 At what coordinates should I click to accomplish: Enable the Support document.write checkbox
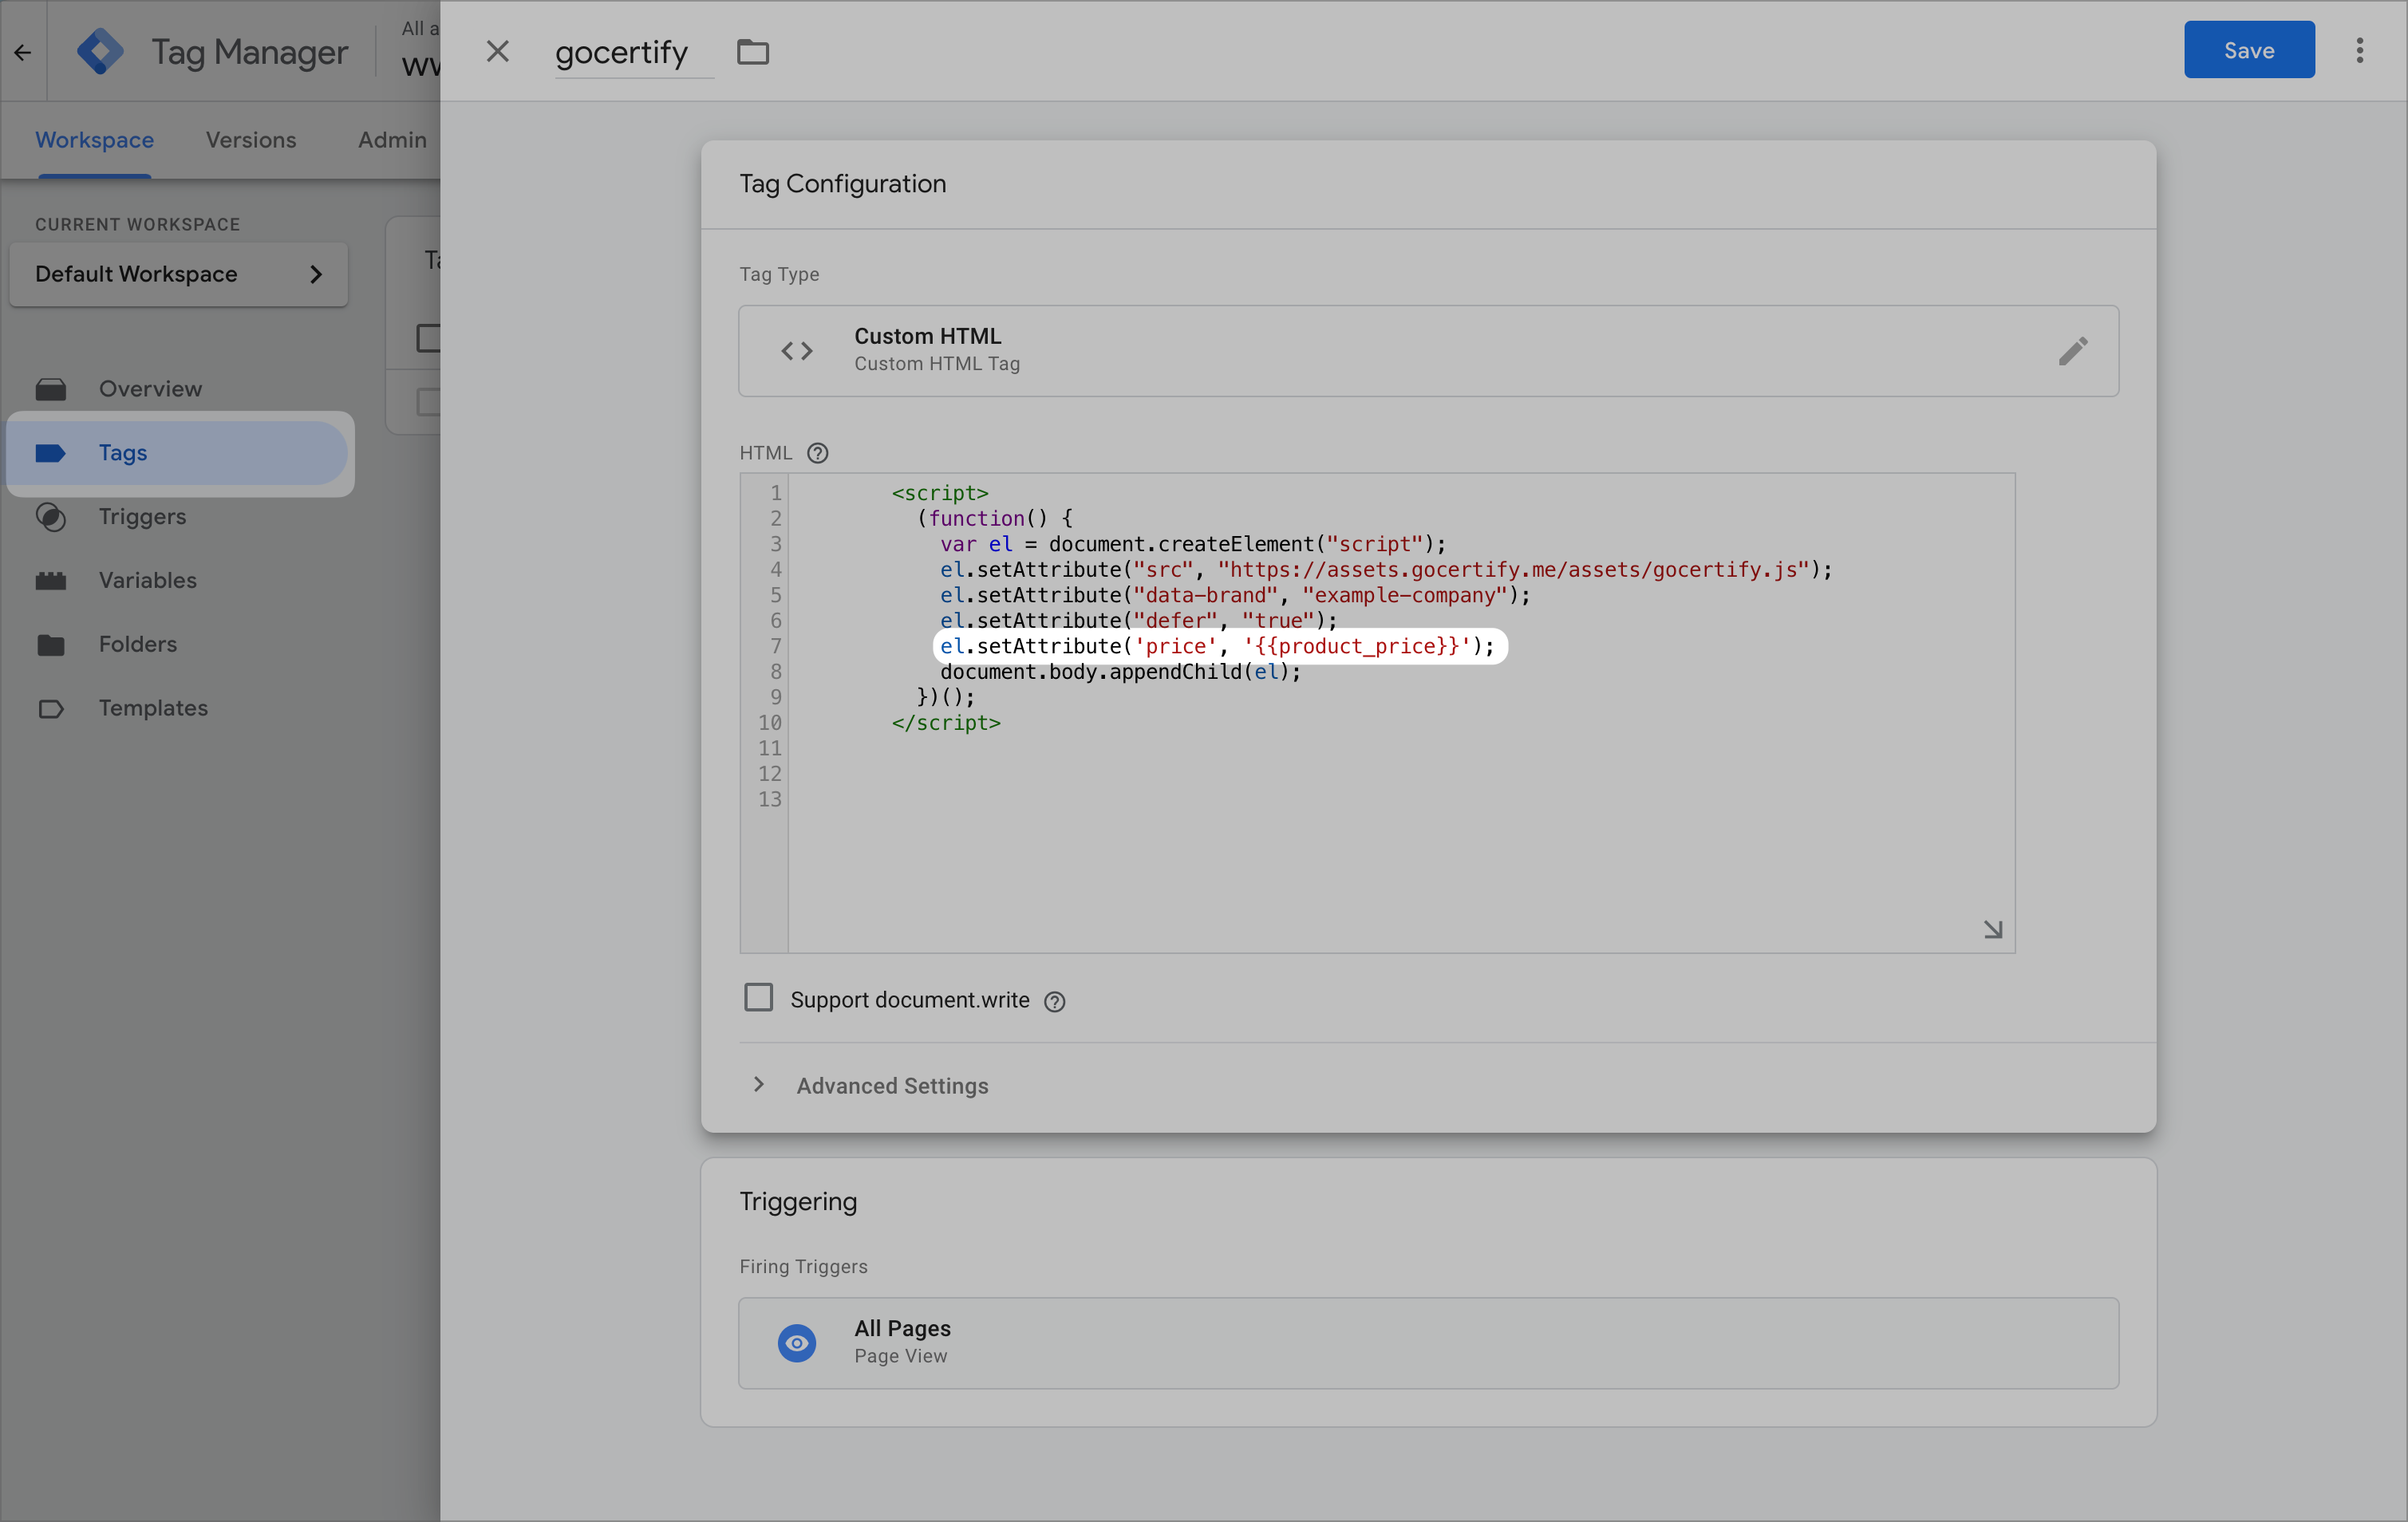758,998
